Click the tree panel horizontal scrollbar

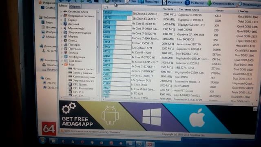(77, 98)
